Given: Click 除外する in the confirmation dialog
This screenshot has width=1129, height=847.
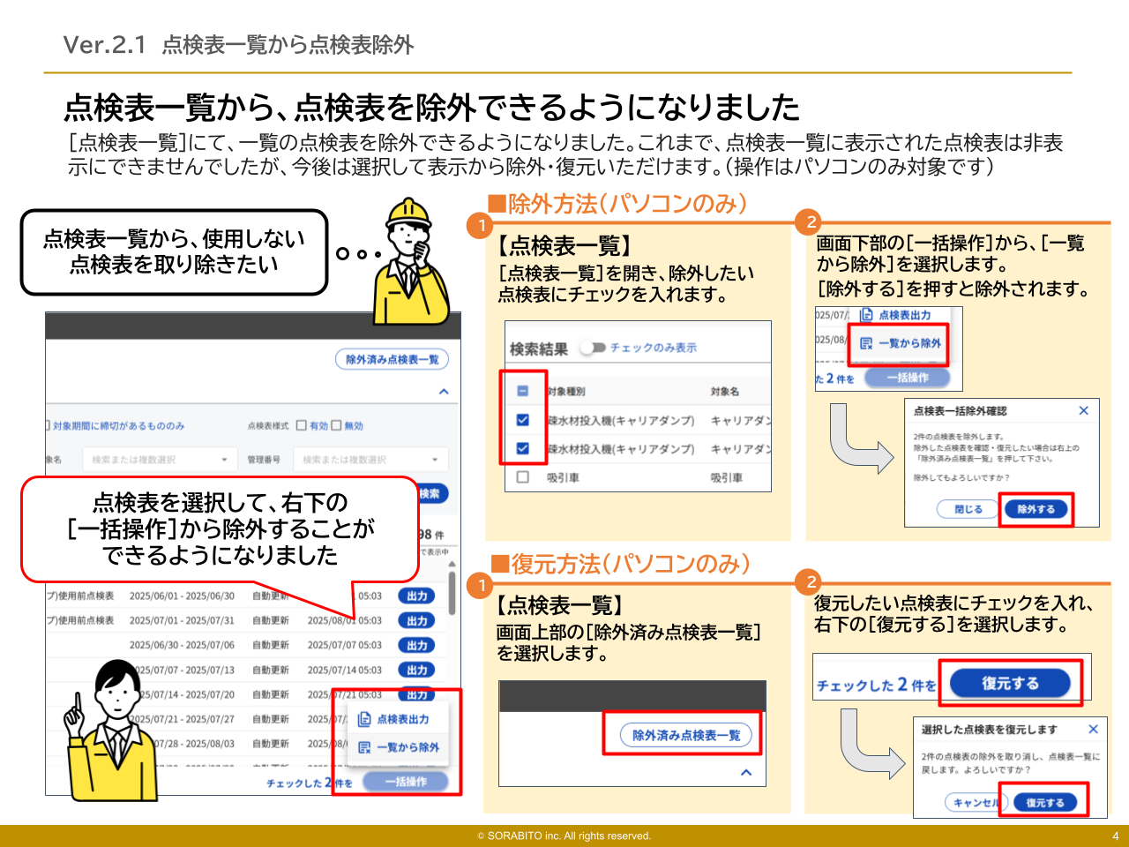Looking at the screenshot, I should click(x=1036, y=510).
